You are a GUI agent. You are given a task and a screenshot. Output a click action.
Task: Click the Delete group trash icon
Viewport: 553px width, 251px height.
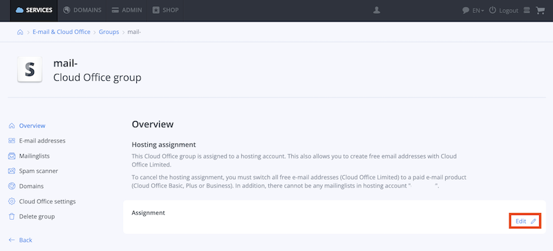[12, 216]
